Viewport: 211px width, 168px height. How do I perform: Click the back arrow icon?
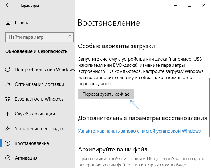click(8, 5)
